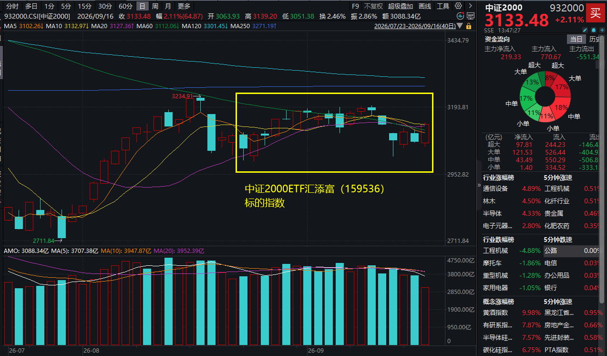Click the lock icon beside date range

click(468, 26)
